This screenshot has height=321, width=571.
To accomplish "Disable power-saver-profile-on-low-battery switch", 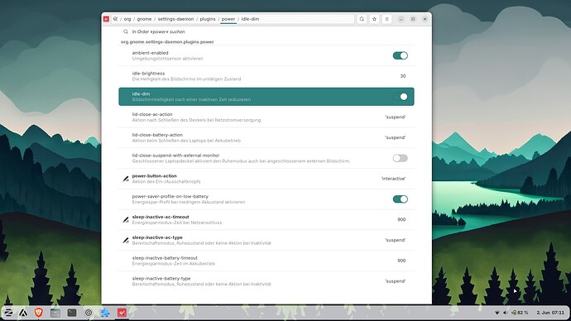I will [400, 199].
